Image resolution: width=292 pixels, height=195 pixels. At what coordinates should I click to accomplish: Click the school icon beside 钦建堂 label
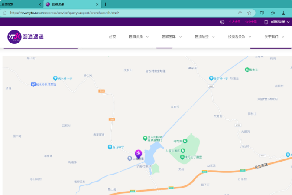pos(211,78)
